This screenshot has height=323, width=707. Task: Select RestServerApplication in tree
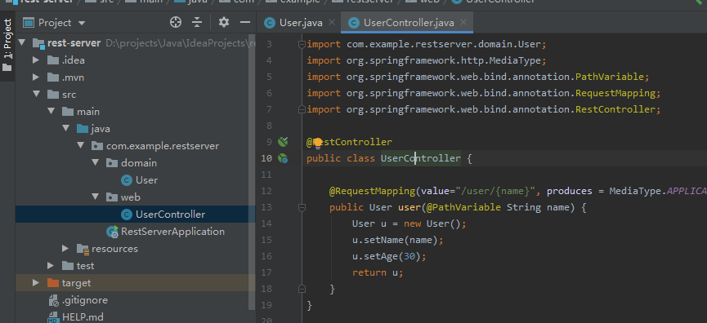[x=172, y=231]
